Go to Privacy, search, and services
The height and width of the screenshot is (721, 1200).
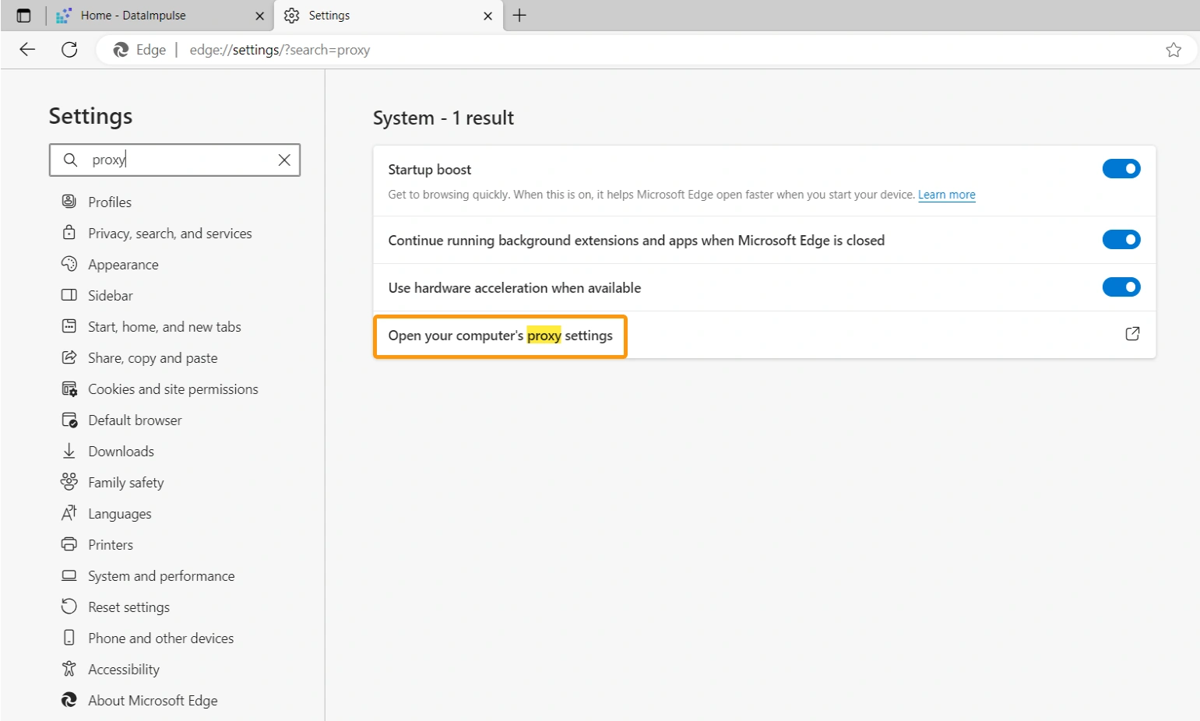coord(170,234)
